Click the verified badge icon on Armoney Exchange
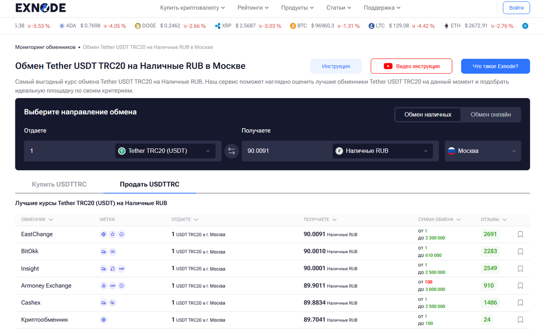This screenshot has height=329, width=543. click(x=121, y=286)
